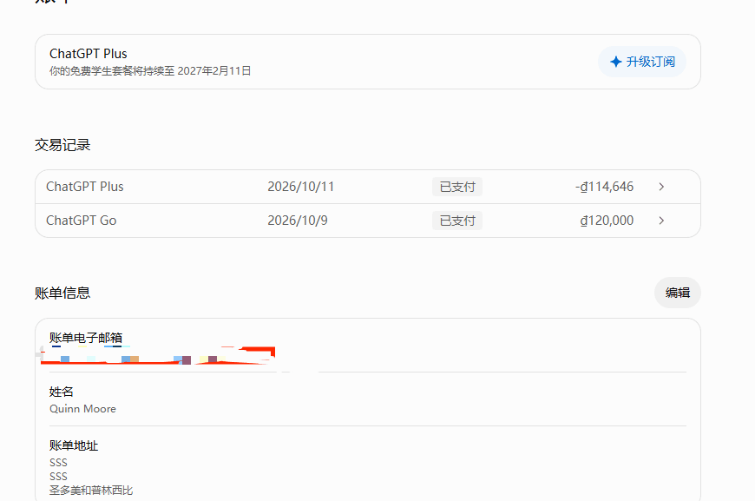Screen dimensions: 755x501
Task: Click the name Quinn Moore
Action: pyautogui.click(x=82, y=409)
